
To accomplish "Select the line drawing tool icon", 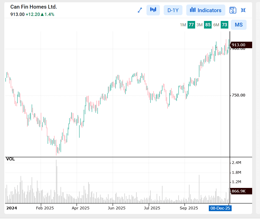I will [x=140, y=10].
